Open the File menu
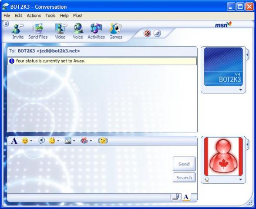 click(7, 16)
